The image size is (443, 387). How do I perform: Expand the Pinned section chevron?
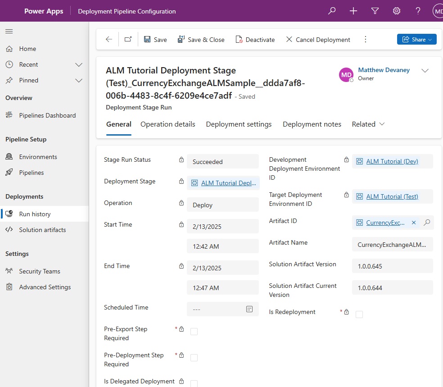79,81
